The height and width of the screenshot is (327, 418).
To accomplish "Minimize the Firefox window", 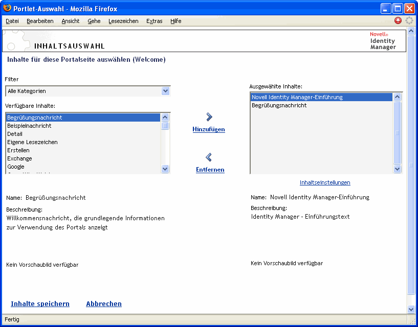I will pyautogui.click(x=386, y=9).
